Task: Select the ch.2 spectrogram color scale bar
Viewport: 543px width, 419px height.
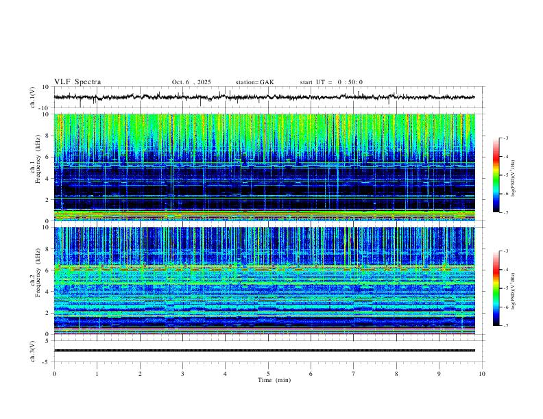Action: click(x=496, y=288)
